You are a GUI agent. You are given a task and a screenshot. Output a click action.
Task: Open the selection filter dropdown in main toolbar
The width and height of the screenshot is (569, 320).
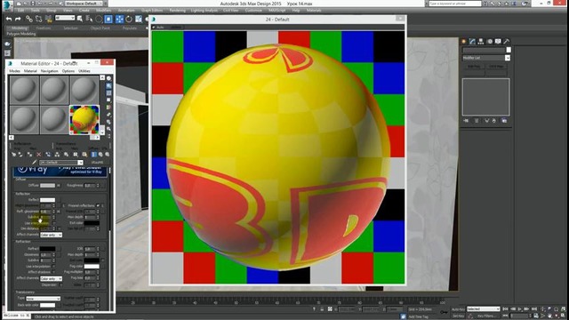tap(65, 18)
